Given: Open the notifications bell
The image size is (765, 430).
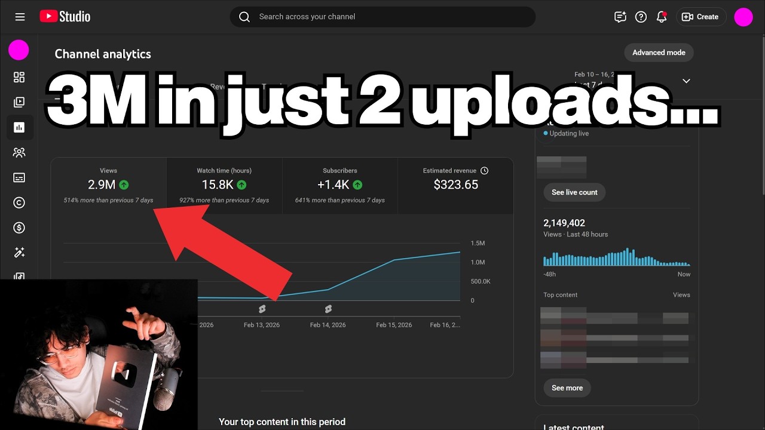Looking at the screenshot, I should 661,17.
